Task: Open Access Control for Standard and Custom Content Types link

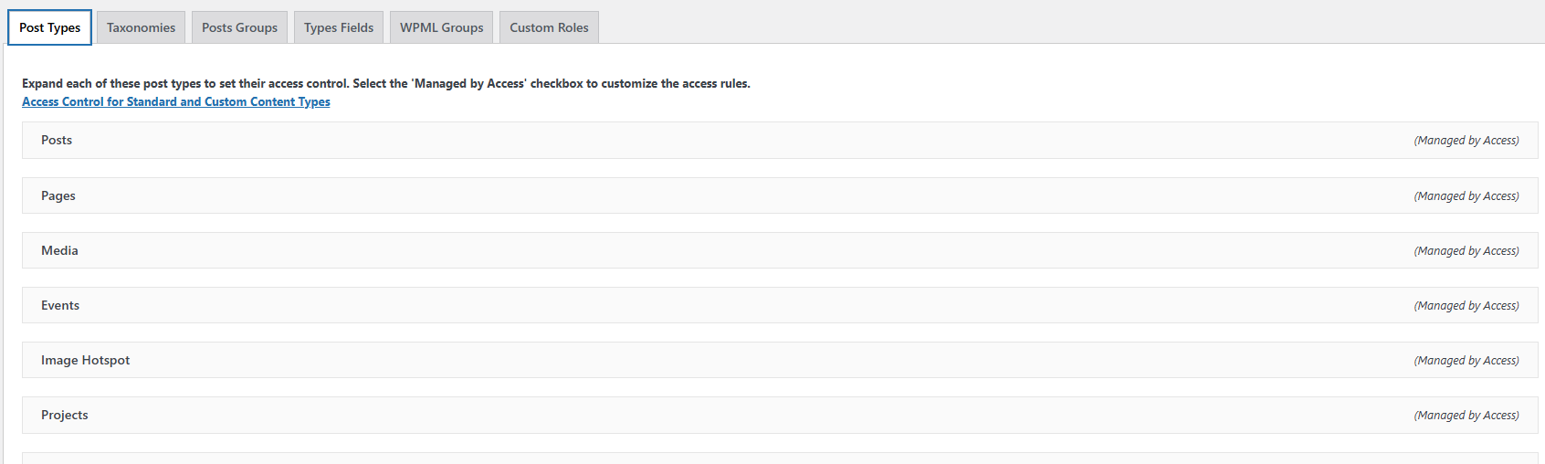Action: tap(176, 101)
